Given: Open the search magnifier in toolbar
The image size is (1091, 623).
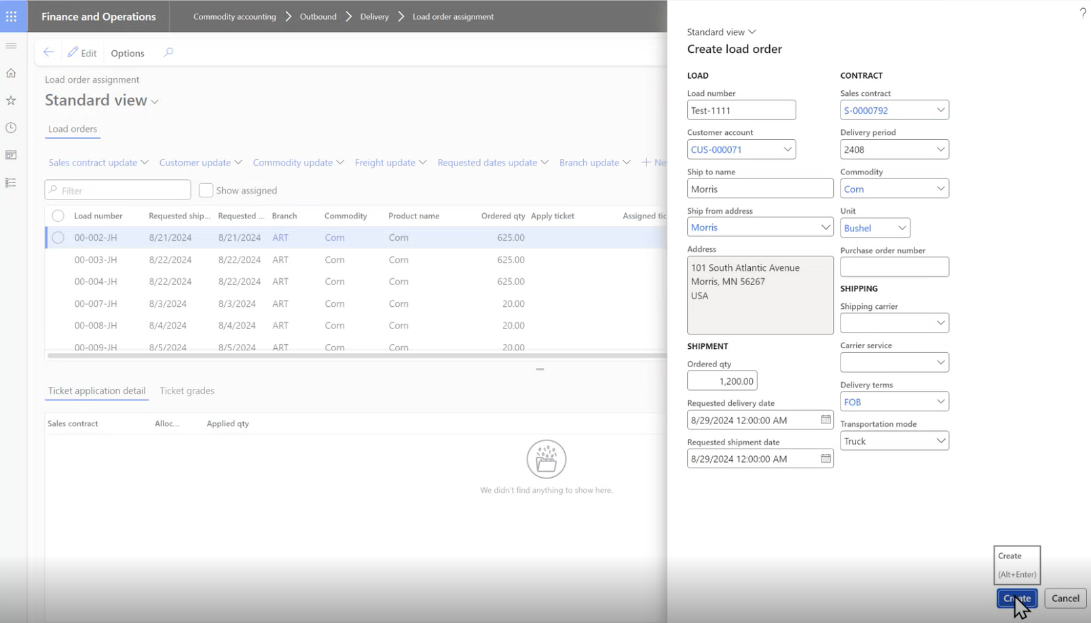Looking at the screenshot, I should pos(168,52).
